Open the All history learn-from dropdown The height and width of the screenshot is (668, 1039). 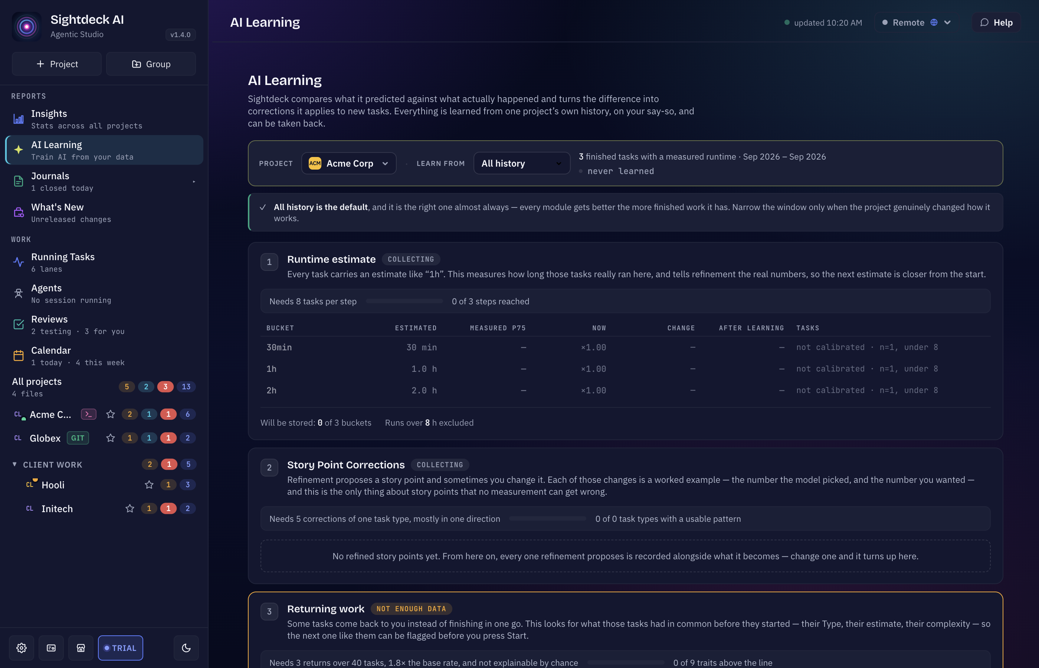point(522,163)
